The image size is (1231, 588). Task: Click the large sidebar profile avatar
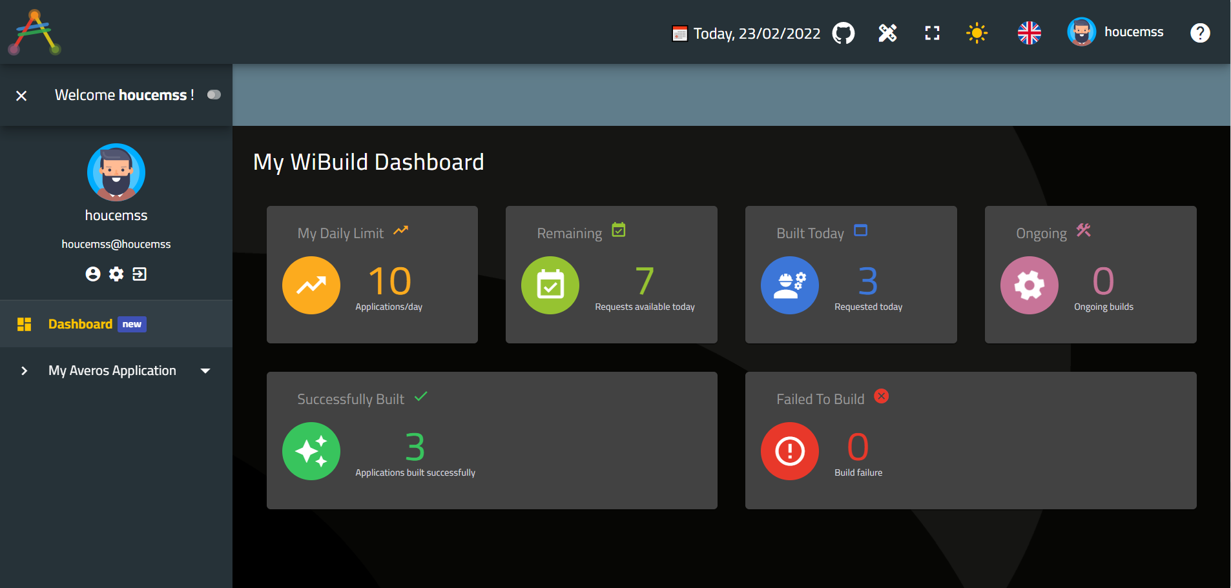click(x=116, y=172)
